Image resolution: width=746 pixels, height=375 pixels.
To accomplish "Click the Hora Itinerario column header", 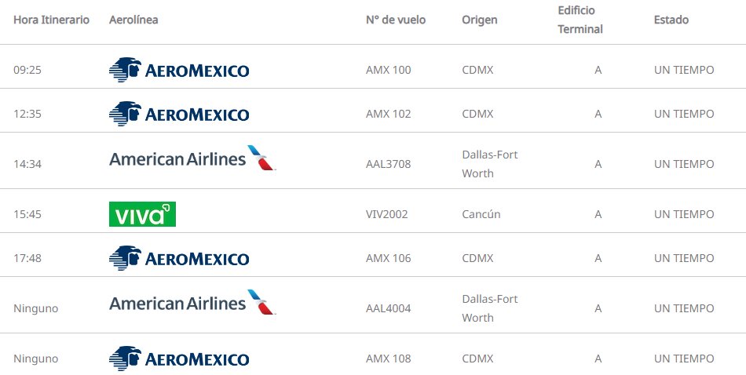I will pos(51,20).
